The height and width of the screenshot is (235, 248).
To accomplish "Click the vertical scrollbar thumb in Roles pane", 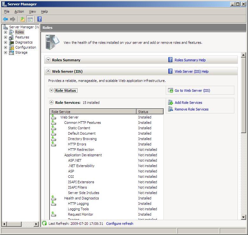I will click(244, 95).
